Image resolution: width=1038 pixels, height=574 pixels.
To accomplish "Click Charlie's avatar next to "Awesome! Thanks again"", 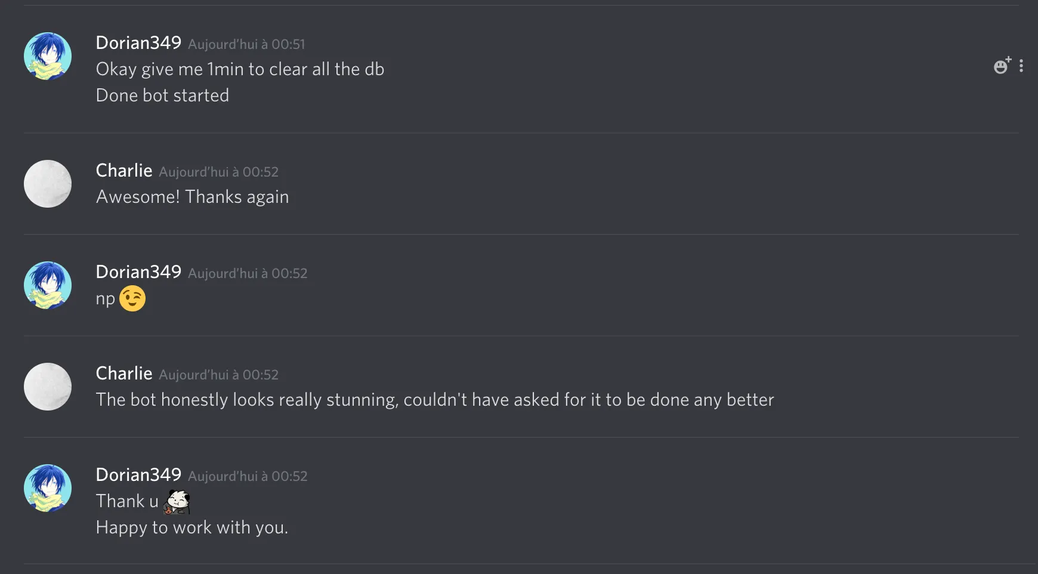I will click(x=48, y=184).
